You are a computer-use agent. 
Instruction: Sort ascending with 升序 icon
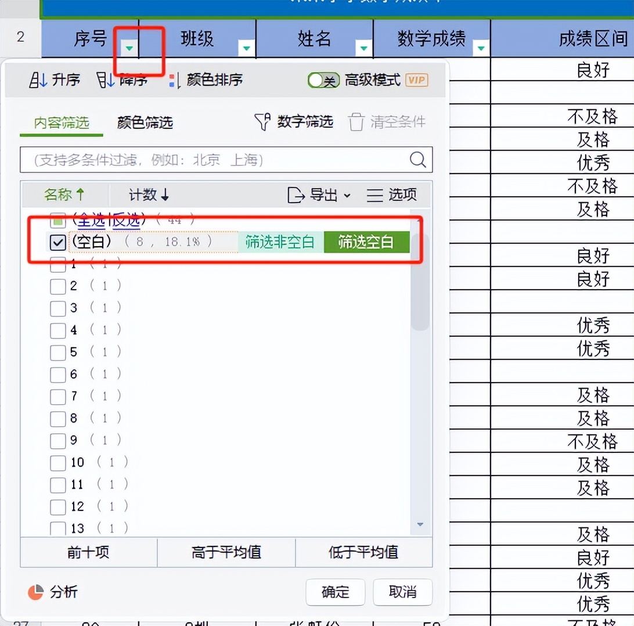click(38, 80)
